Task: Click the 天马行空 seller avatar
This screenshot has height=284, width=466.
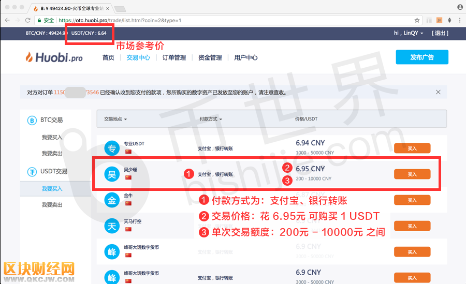Action: tap(112, 226)
